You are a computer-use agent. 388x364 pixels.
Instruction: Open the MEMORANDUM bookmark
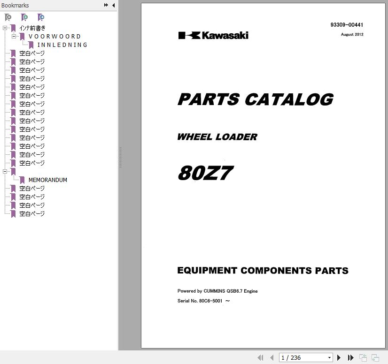tap(48, 180)
